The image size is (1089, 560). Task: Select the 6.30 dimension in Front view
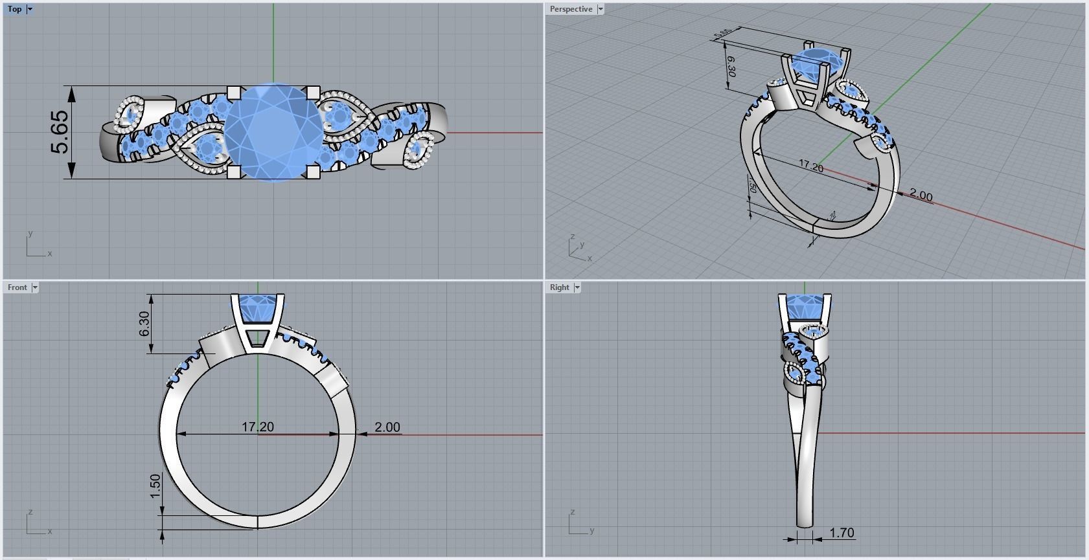(144, 324)
